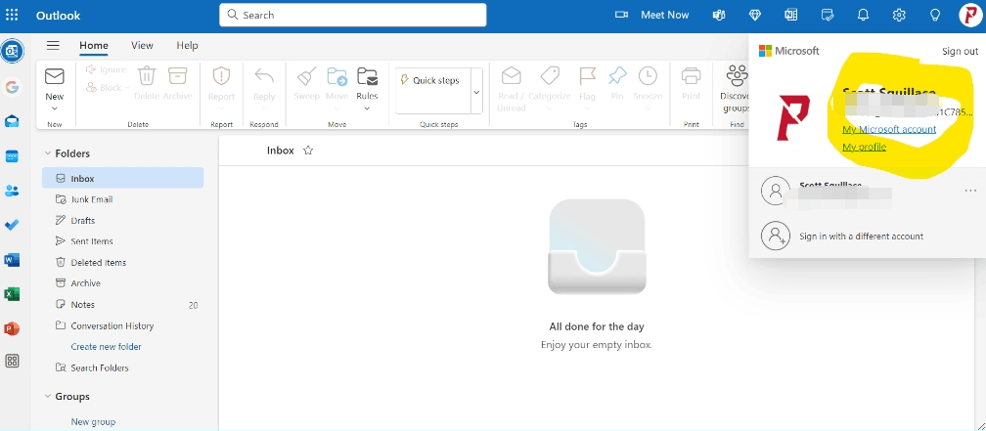Open more options for listed account
The width and height of the screenshot is (986, 431).
(970, 191)
